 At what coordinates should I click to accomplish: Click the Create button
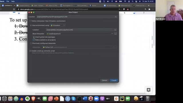click(114, 80)
